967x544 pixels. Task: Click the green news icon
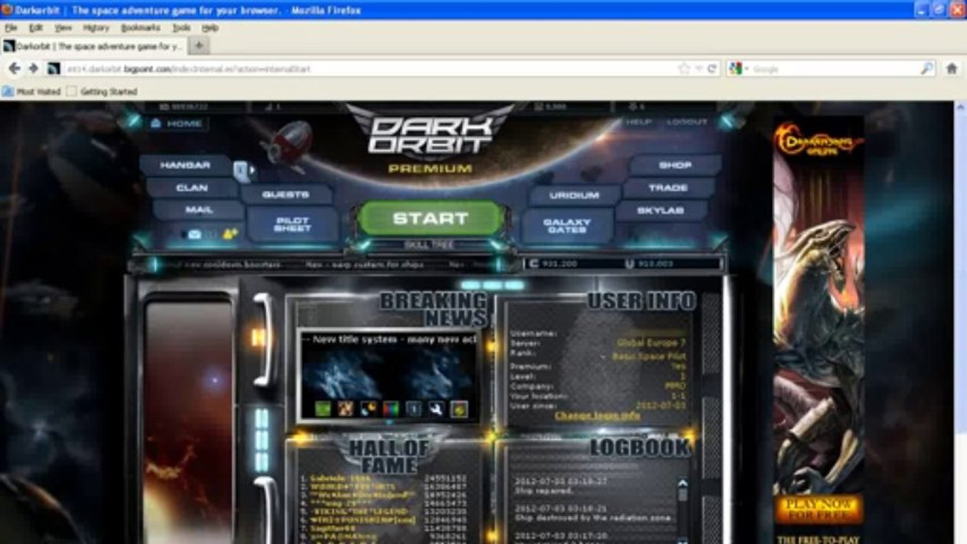tap(323, 409)
